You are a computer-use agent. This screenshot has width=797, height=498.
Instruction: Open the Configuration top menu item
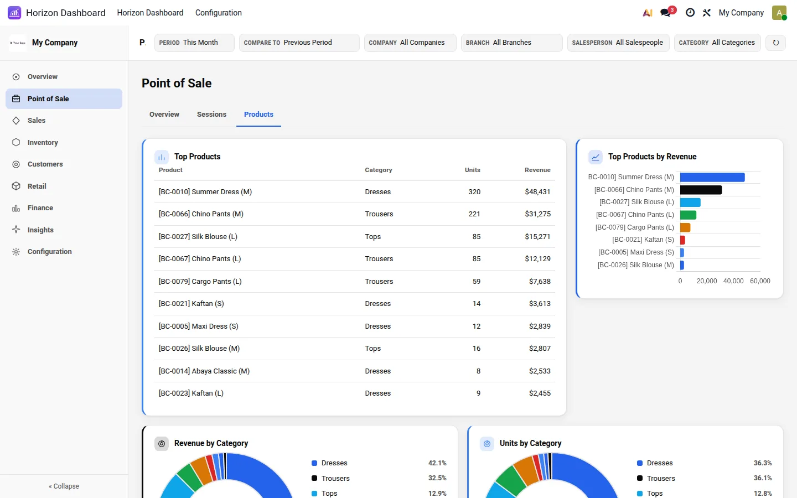219,13
